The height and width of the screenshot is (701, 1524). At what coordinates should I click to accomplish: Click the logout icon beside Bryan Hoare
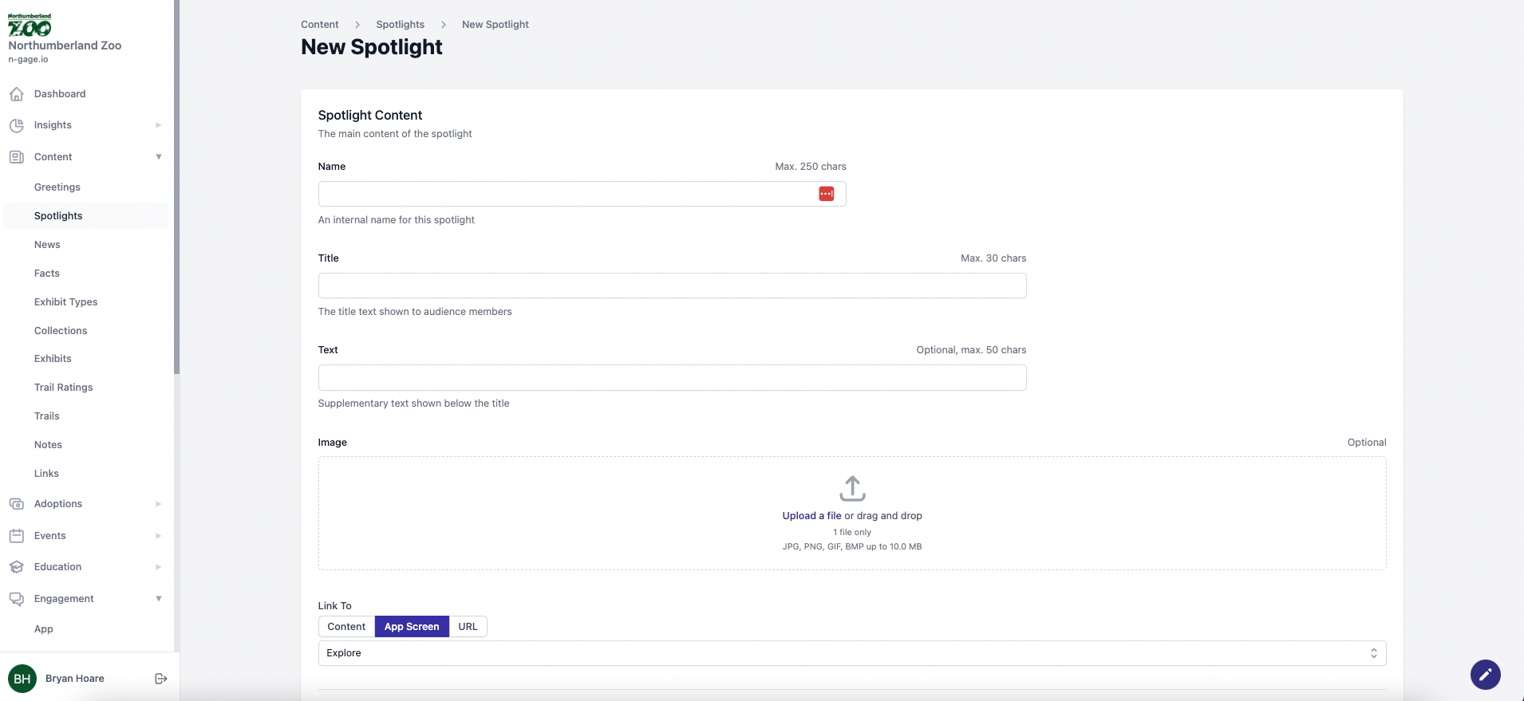[x=160, y=679]
